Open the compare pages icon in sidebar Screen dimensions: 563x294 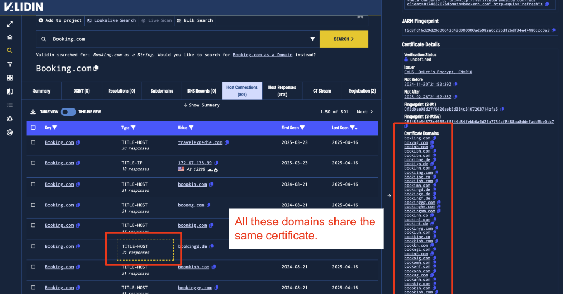click(10, 91)
